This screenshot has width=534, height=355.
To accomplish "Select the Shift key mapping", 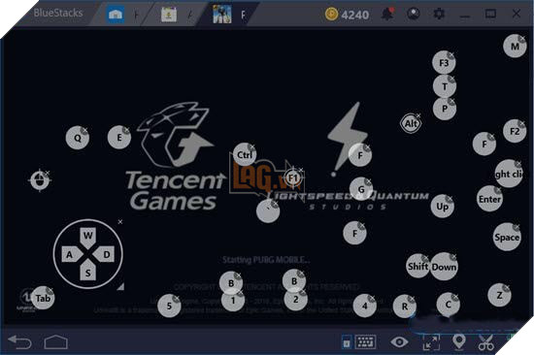I will coord(417,266).
